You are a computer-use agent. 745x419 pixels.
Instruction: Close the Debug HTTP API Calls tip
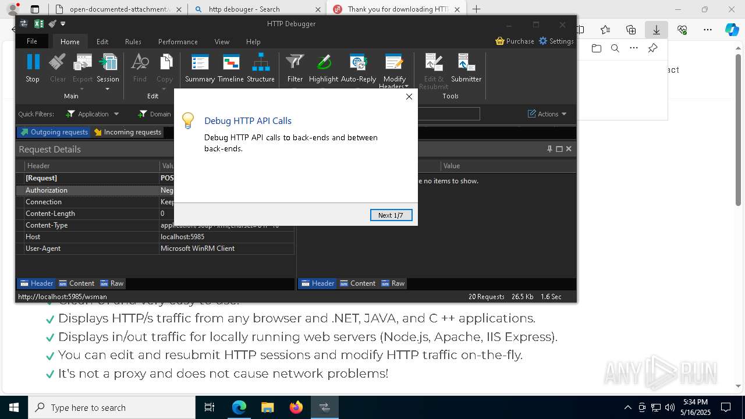tap(409, 97)
